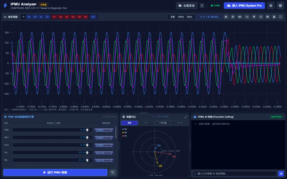Select the crop tool icon
This screenshot has width=287, height=179.
coord(261,17)
